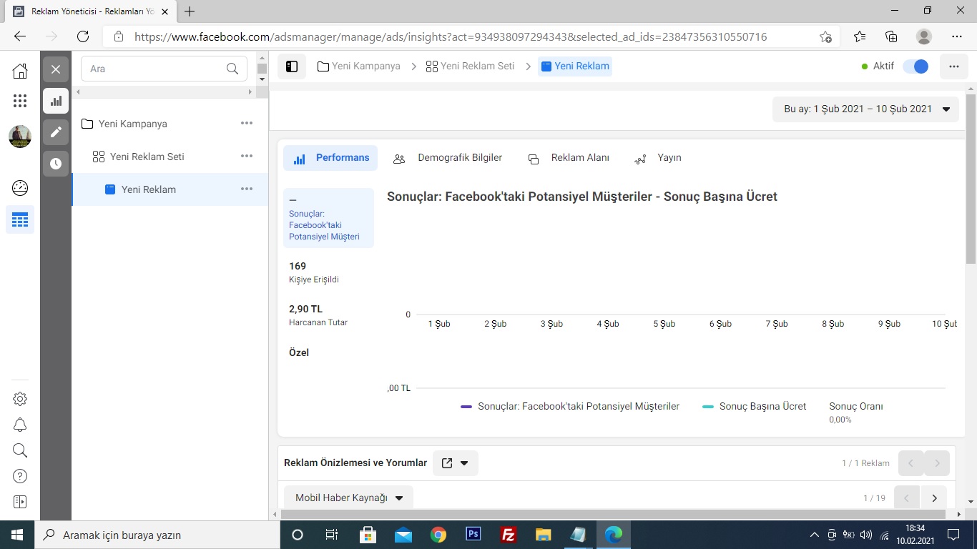Select Yeni Kampanya in the tree
Image resolution: width=977 pixels, height=549 pixels.
coord(133,124)
